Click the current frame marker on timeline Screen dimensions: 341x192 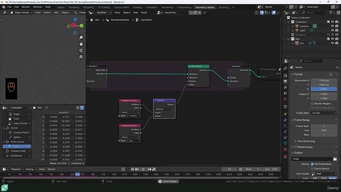pyautogui.click(x=77, y=174)
